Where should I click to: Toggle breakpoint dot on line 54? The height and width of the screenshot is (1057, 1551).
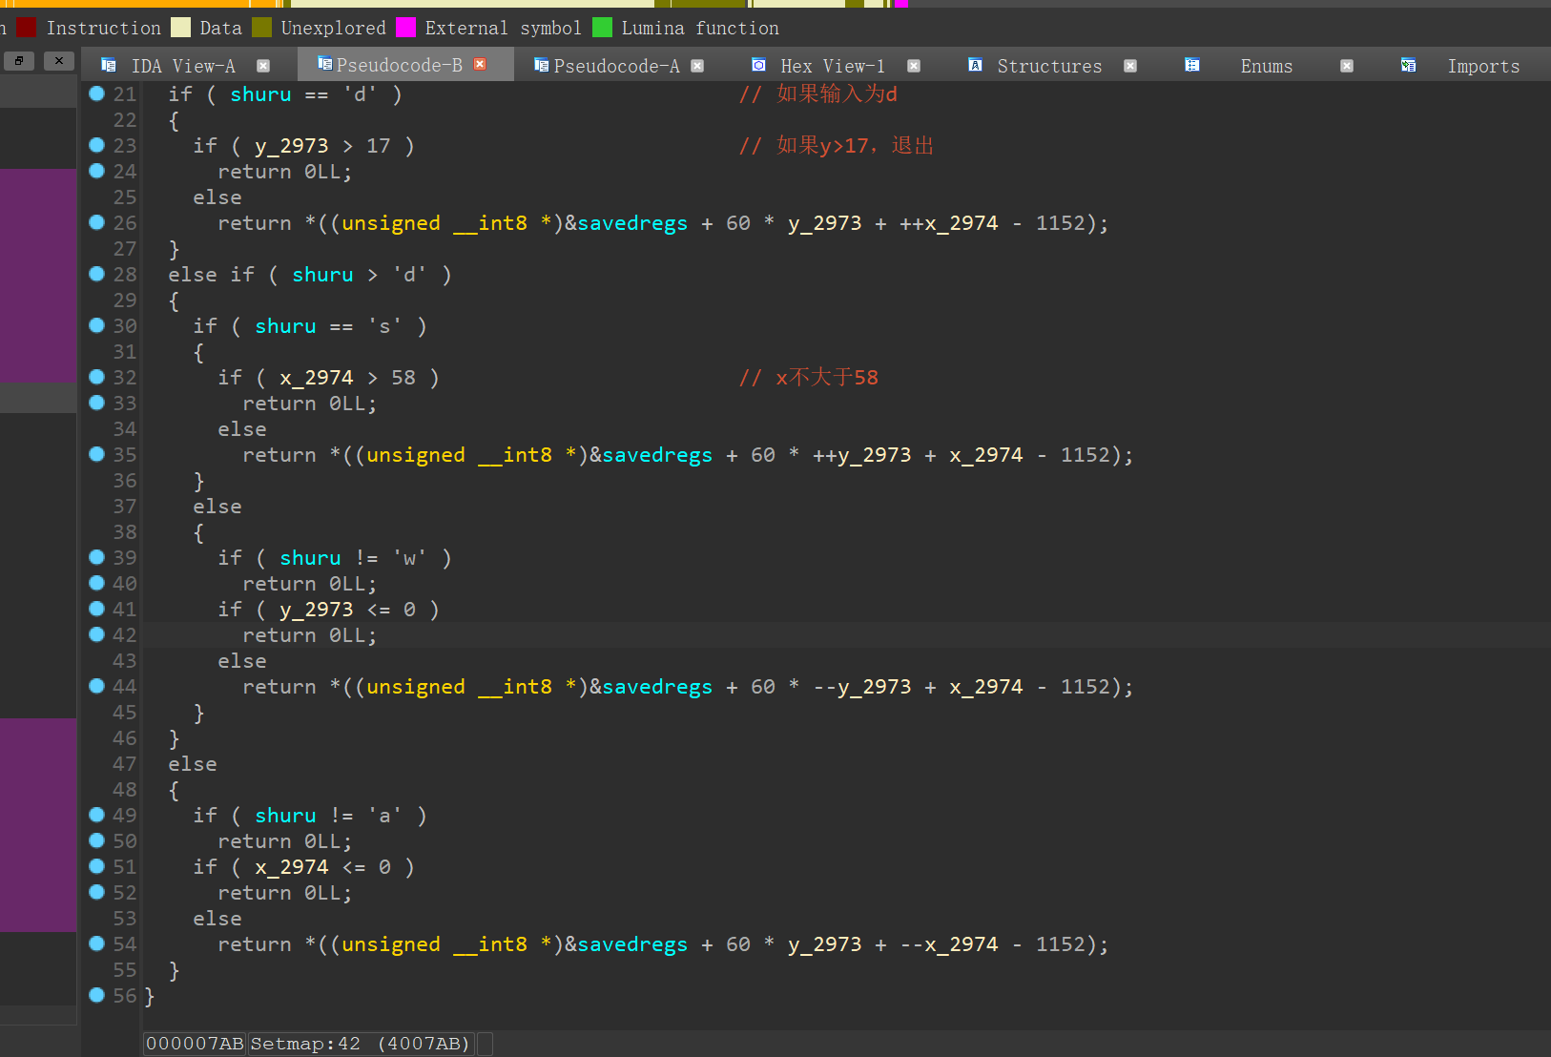pos(96,943)
